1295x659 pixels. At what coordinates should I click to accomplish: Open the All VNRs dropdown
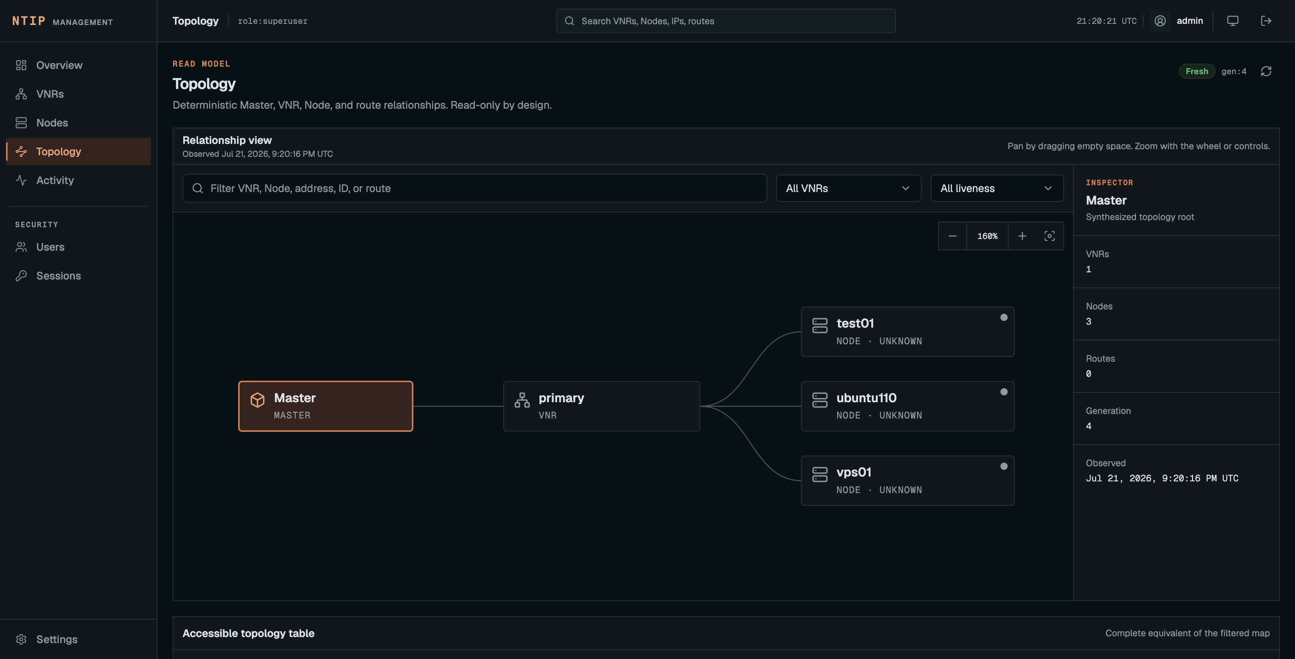849,189
